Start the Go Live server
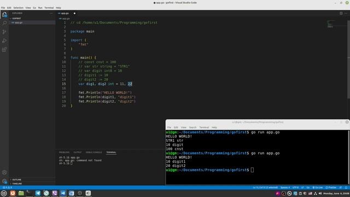The width and height of the screenshot is (350, 197). (x=317, y=187)
